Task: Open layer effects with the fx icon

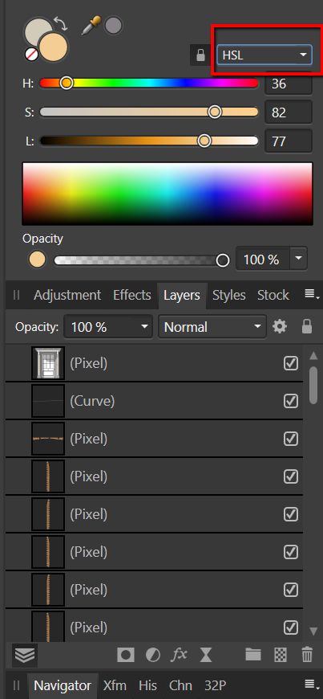Action: click(179, 655)
